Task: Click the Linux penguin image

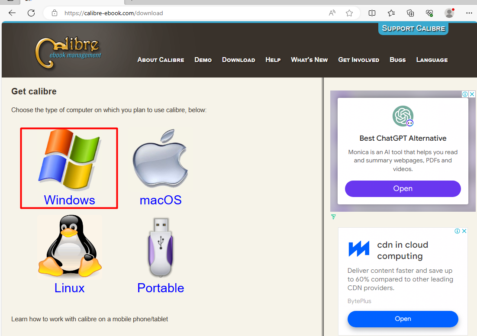Action: (70, 246)
